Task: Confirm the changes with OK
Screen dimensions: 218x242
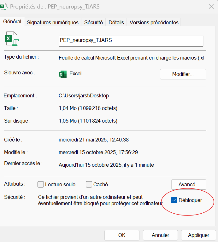Action: click(x=122, y=235)
